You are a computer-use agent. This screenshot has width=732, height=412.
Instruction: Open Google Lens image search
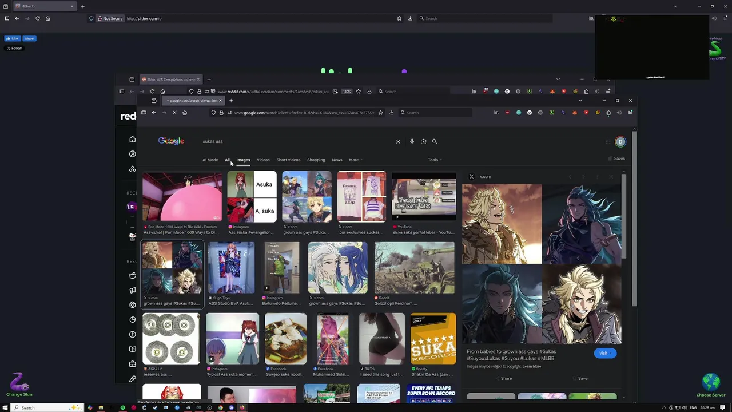tap(423, 141)
